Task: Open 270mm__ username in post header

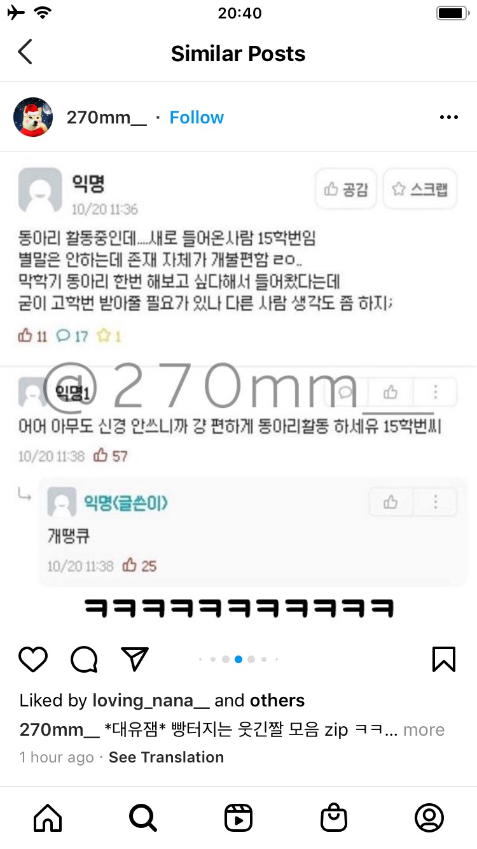Action: [107, 118]
